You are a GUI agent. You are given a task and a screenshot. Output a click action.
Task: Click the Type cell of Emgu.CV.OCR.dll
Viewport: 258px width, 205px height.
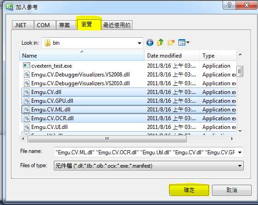point(219,118)
